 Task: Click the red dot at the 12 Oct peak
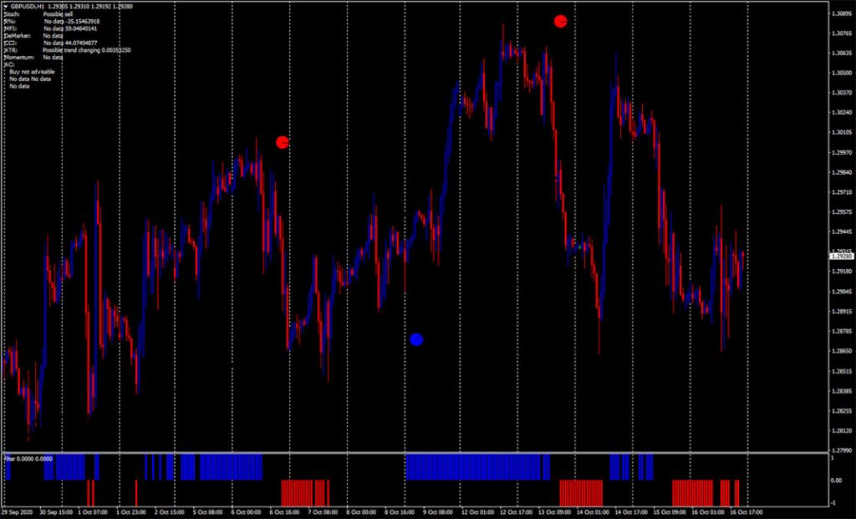(560, 20)
